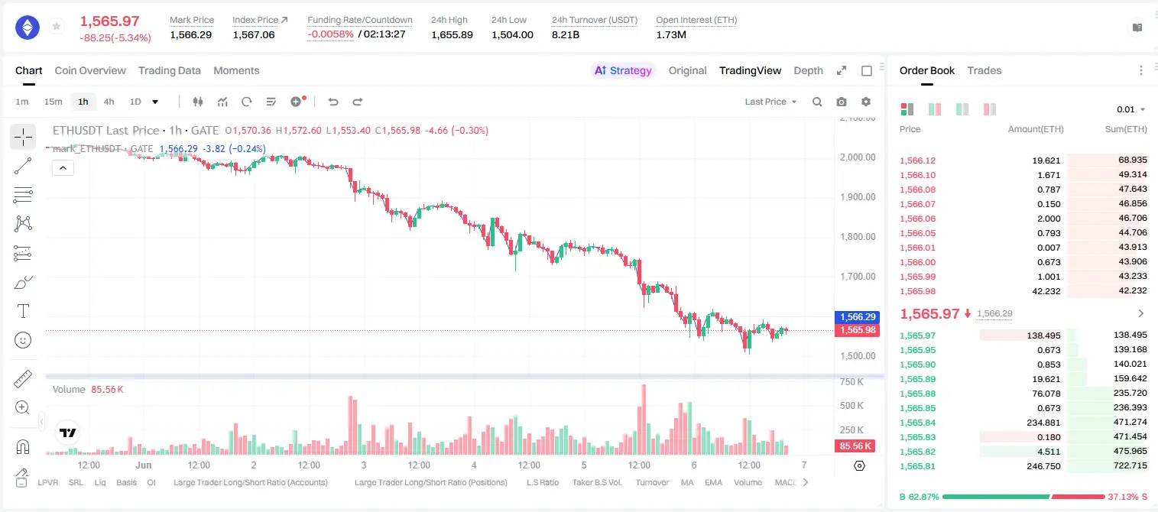1158x512 pixels.
Task: Open the Last Price dropdown
Action: coord(770,102)
